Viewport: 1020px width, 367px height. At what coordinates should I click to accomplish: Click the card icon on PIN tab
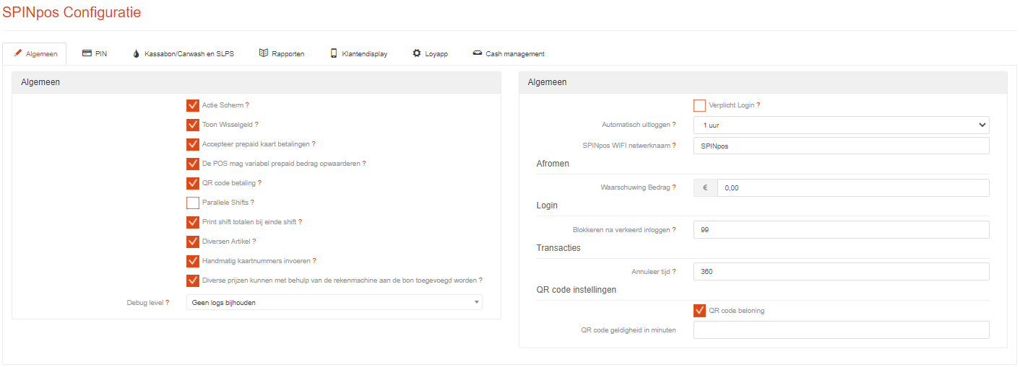point(87,53)
